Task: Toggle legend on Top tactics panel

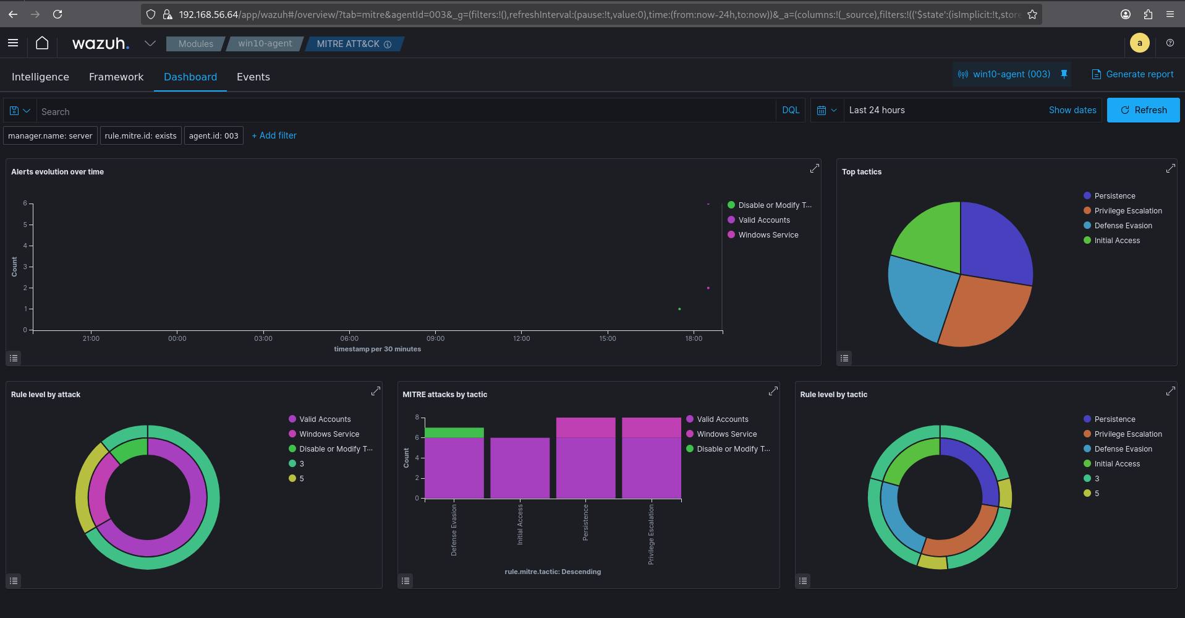Action: 844,358
